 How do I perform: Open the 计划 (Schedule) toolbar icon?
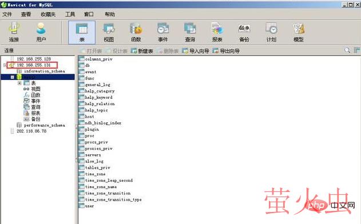coord(271,33)
